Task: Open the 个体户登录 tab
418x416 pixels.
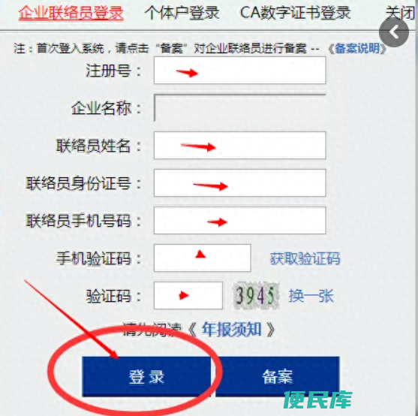Action: pos(182,13)
